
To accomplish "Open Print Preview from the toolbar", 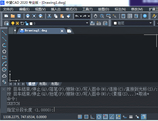I will pyautogui.click(x=34, y=16).
